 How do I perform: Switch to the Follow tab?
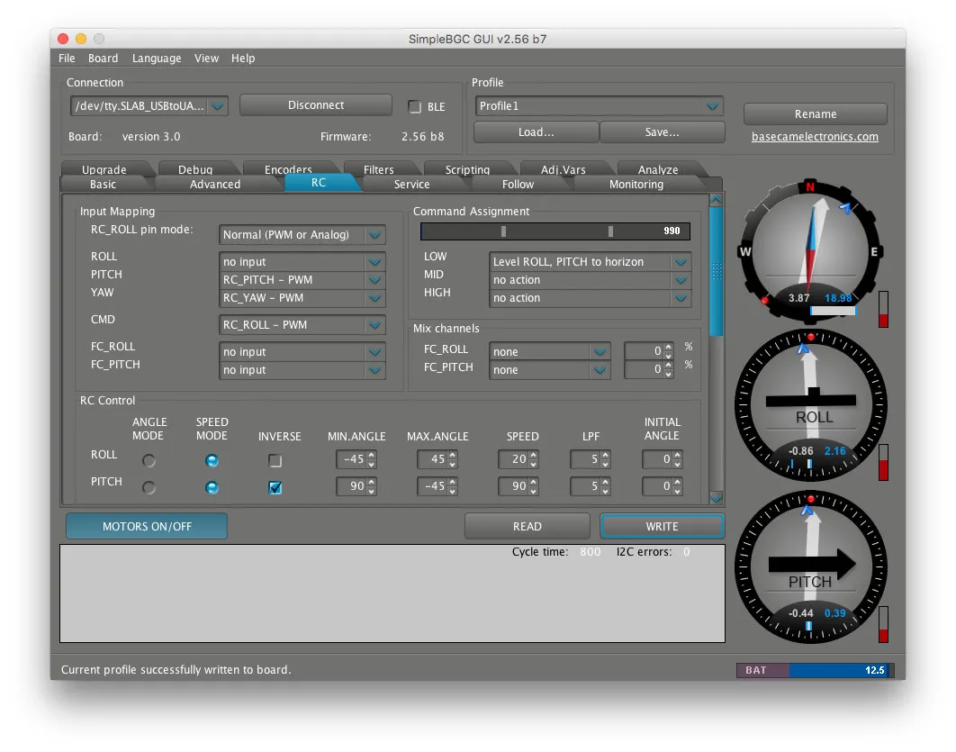(518, 185)
